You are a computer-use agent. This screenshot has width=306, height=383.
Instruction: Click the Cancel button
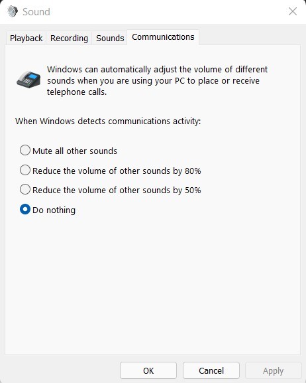pyautogui.click(x=211, y=370)
